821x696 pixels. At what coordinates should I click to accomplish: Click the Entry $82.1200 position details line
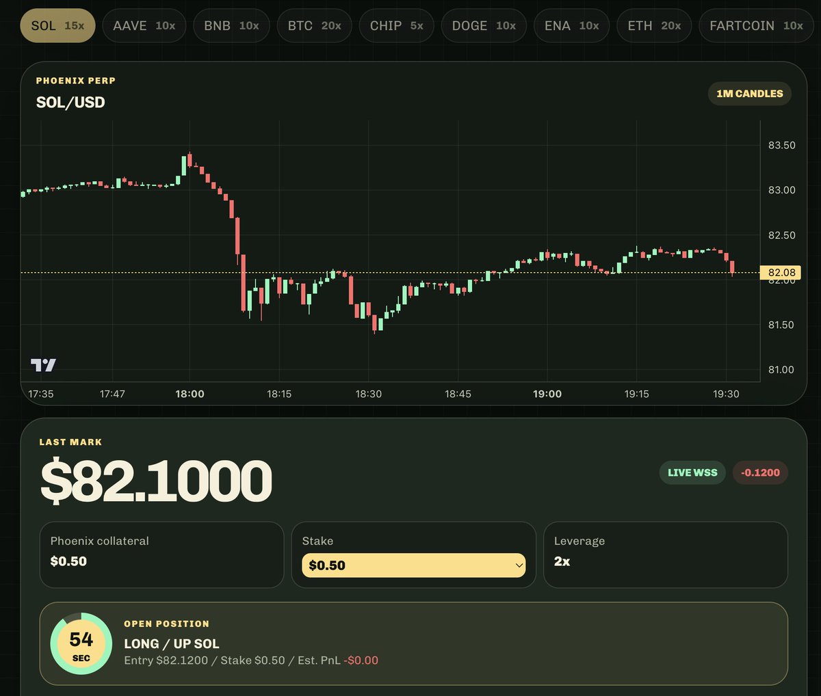(x=251, y=660)
